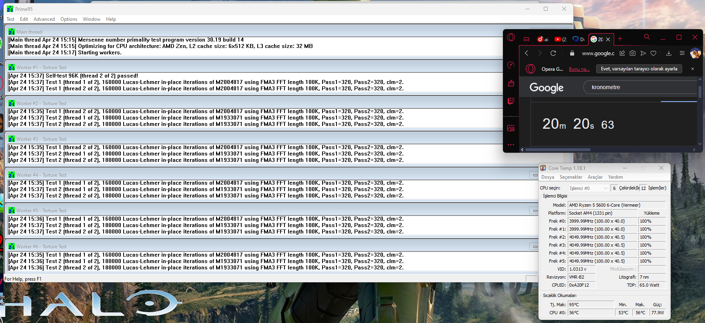Switch to the YouTube tab in Opera

[561, 39]
